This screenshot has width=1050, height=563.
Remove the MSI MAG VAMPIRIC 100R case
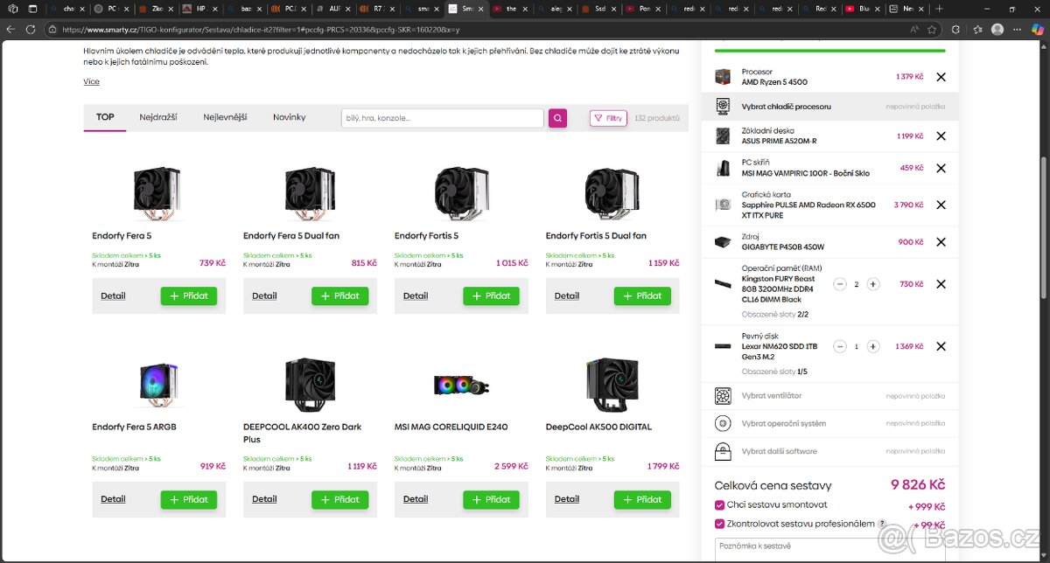tap(941, 168)
